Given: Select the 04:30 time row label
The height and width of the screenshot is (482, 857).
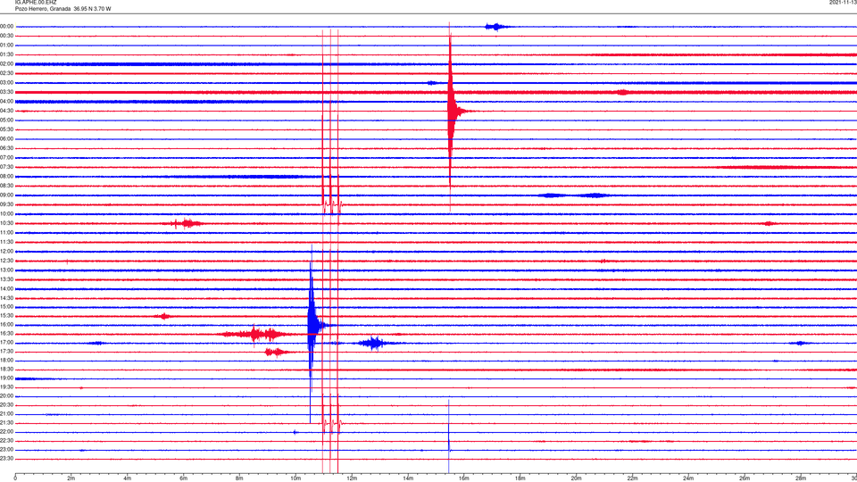Looking at the screenshot, I should (7, 111).
